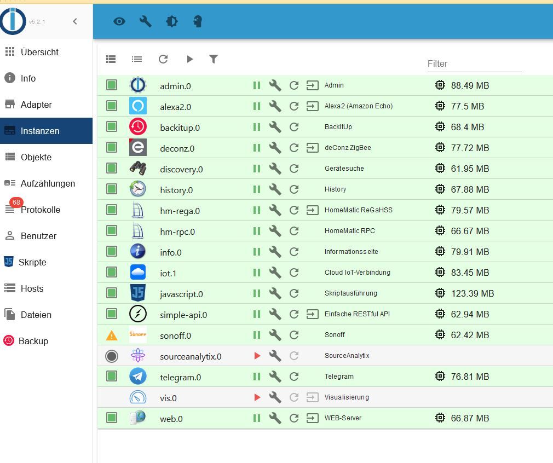
Task: Pause the admin.0 instance
Action: tap(256, 85)
